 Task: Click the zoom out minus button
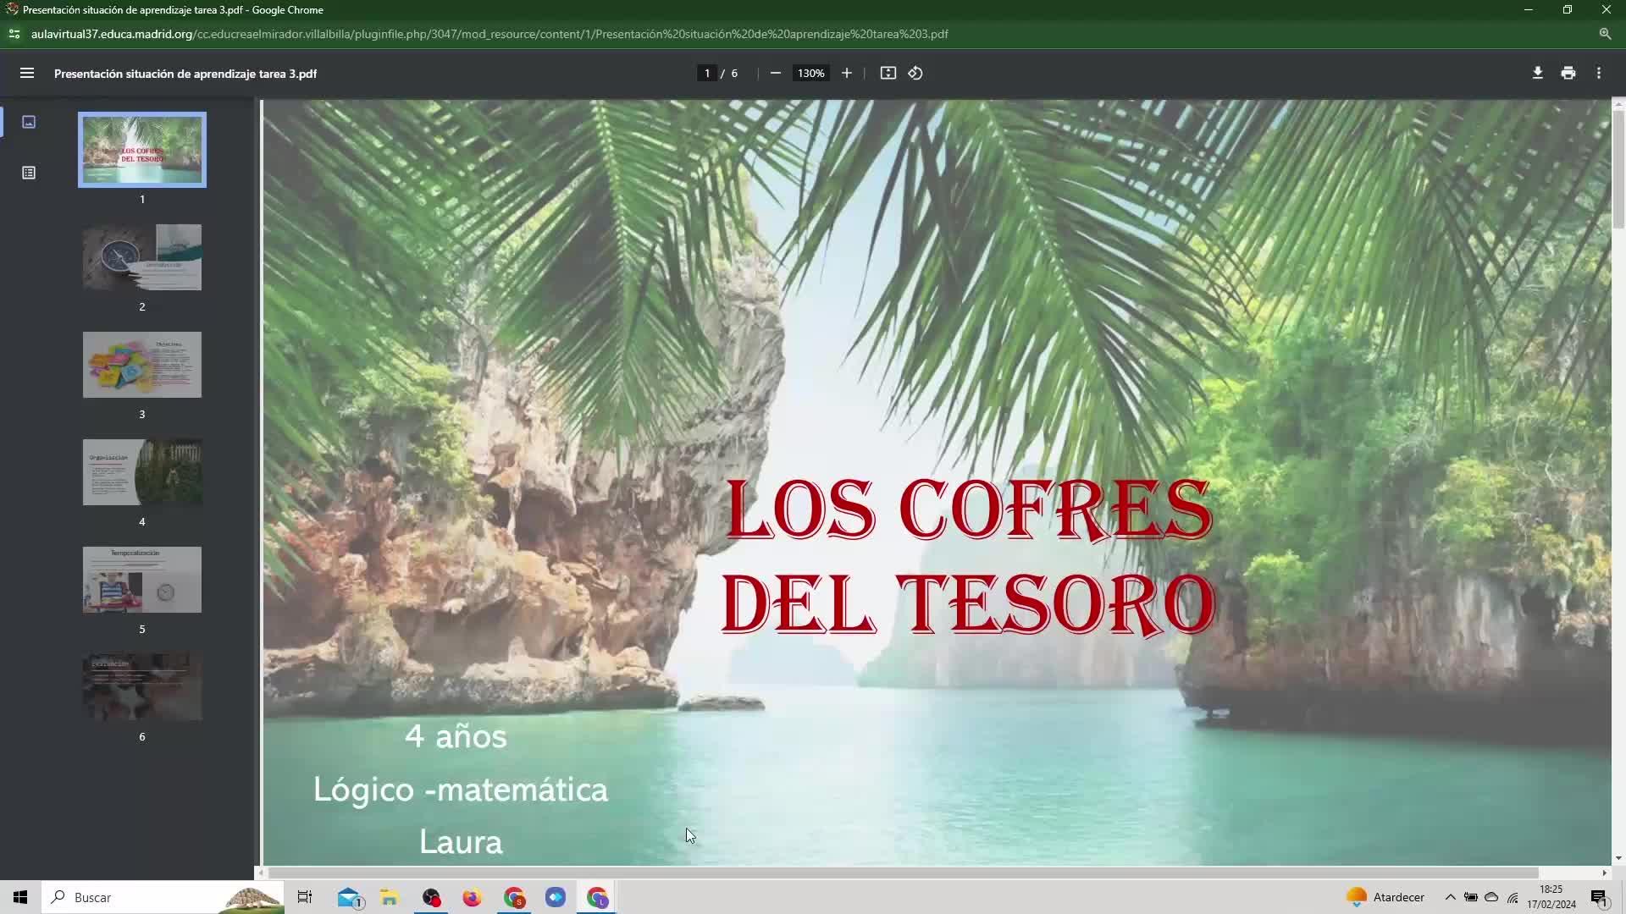tap(775, 74)
